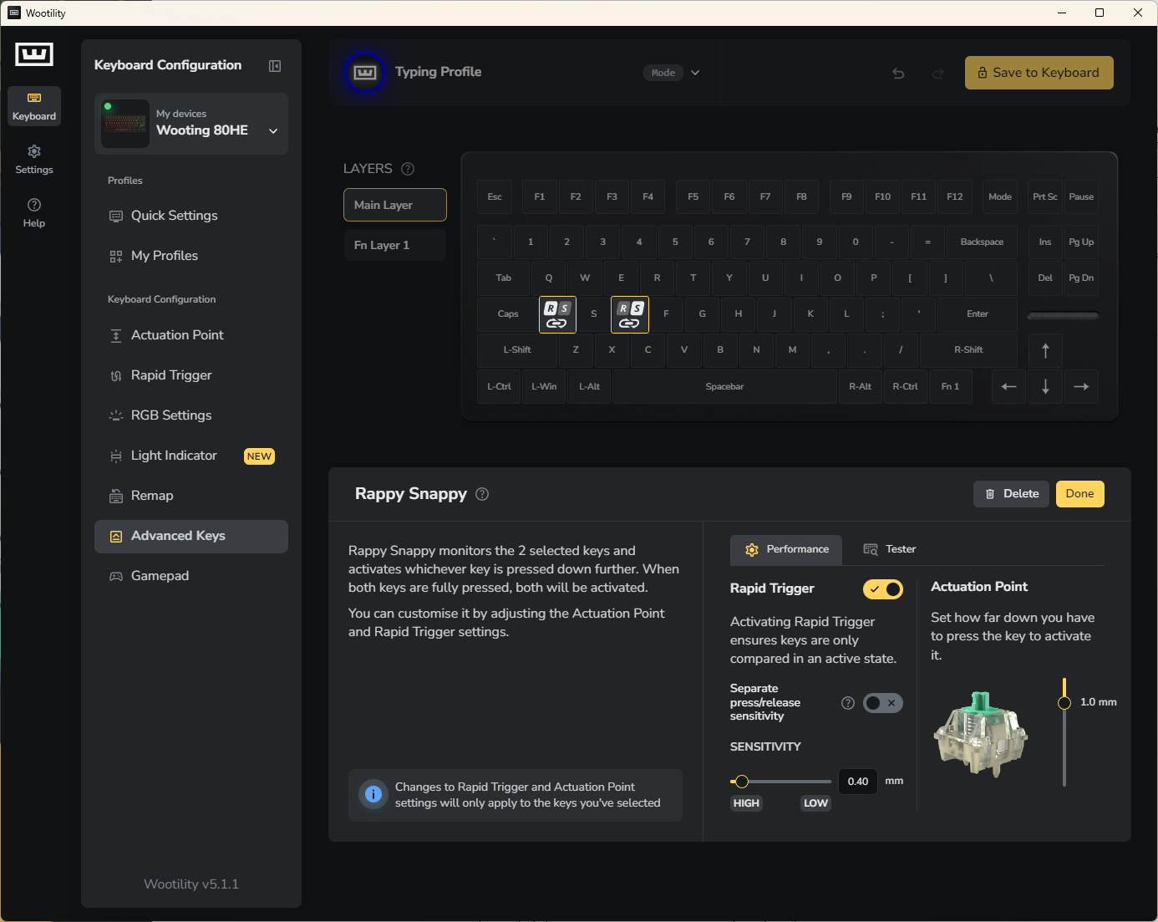Click the Esc key on the layout
The width and height of the screenshot is (1158, 922).
[495, 197]
